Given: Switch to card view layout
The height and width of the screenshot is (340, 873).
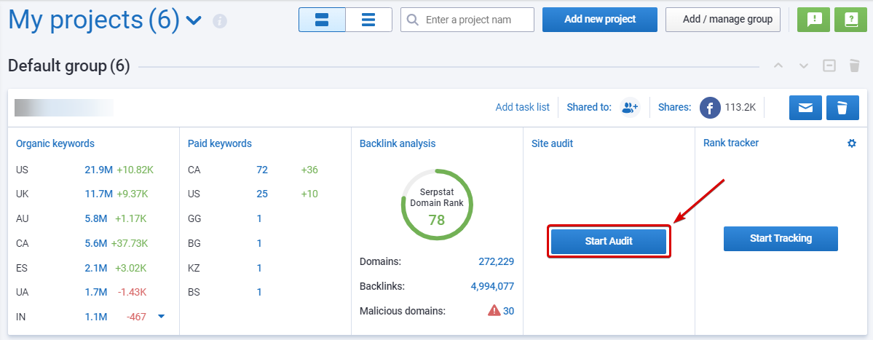Looking at the screenshot, I should (x=322, y=20).
